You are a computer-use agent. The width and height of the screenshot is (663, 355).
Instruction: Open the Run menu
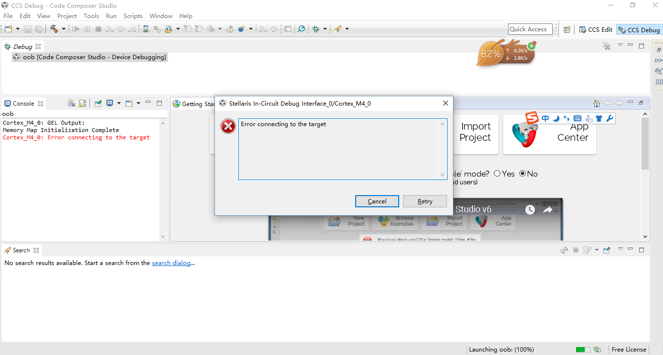click(x=111, y=16)
